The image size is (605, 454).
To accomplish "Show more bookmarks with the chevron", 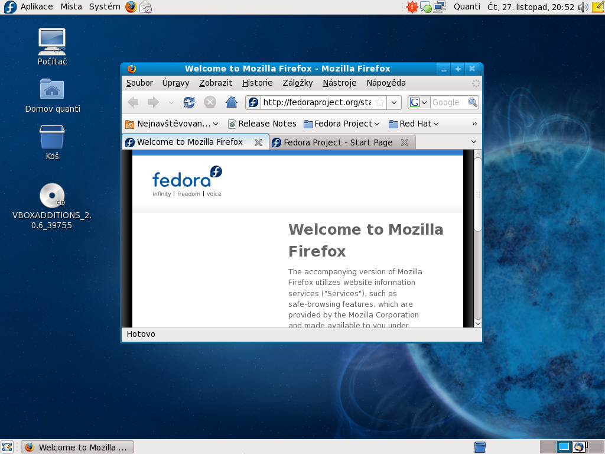I will 474,124.
